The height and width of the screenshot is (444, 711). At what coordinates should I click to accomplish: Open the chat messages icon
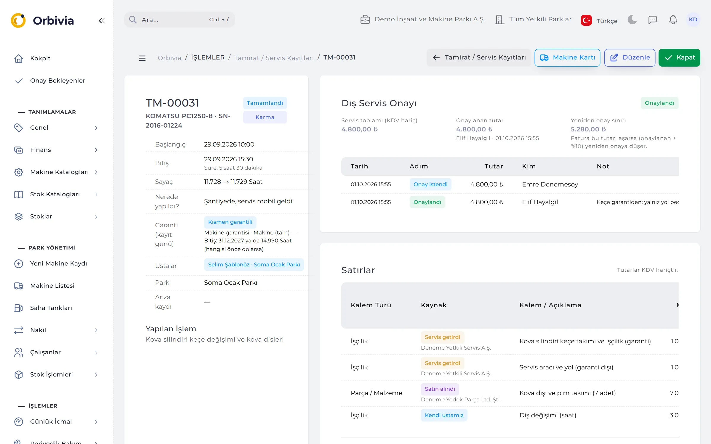point(653,20)
